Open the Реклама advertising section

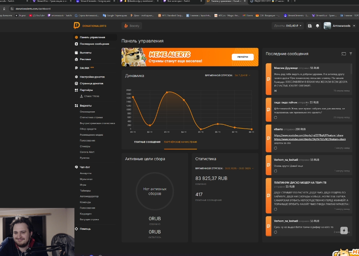click(86, 59)
